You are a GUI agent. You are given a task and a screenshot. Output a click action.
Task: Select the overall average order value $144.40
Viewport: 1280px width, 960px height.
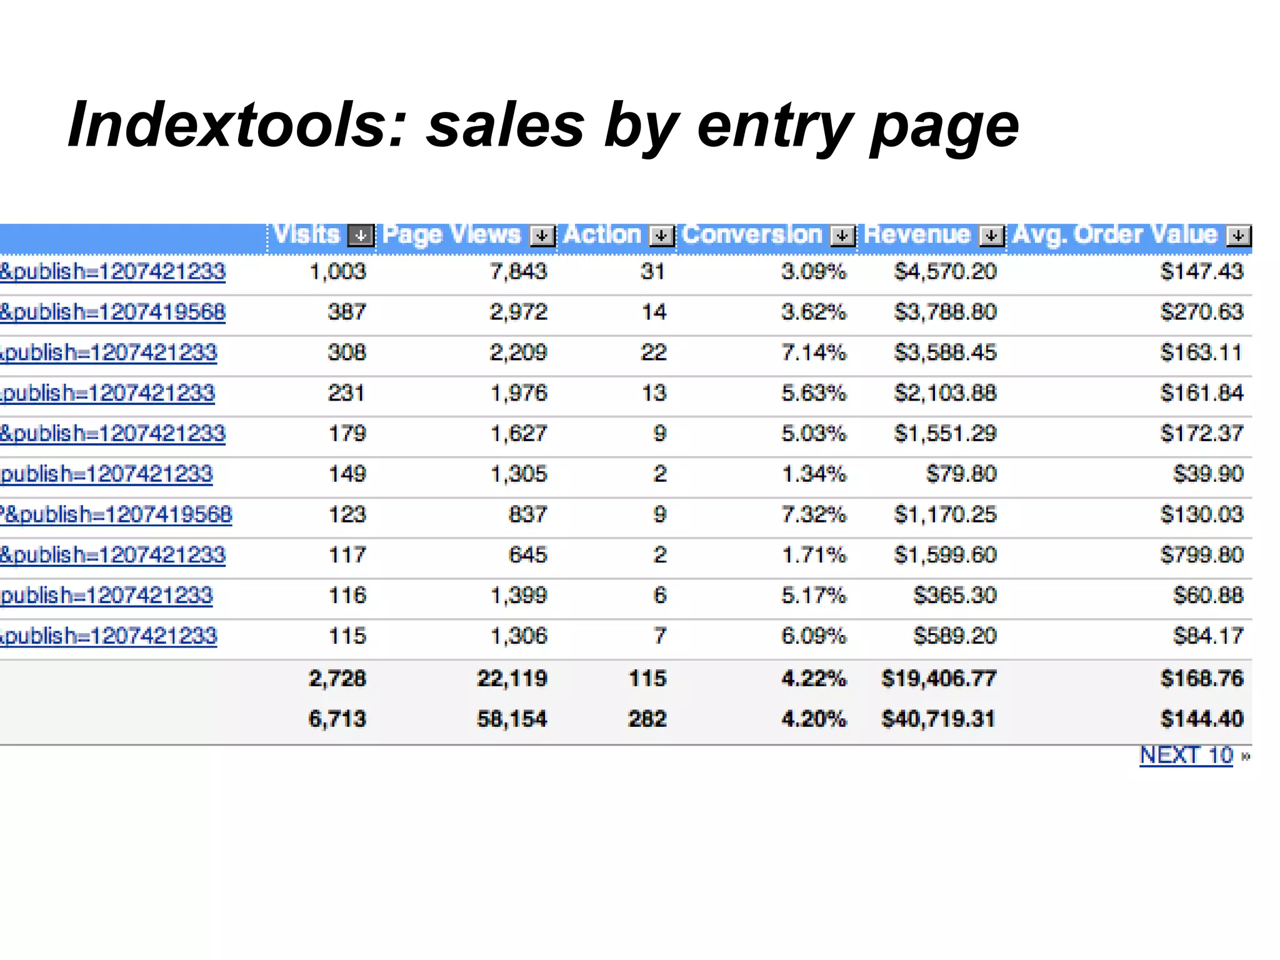pos(1202,719)
